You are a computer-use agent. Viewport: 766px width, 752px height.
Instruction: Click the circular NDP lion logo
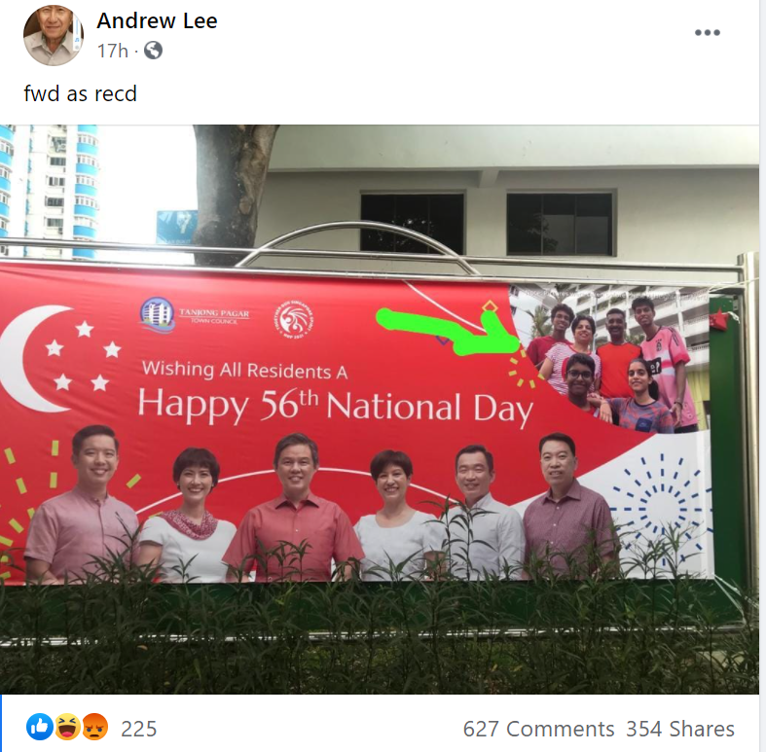coord(293,319)
